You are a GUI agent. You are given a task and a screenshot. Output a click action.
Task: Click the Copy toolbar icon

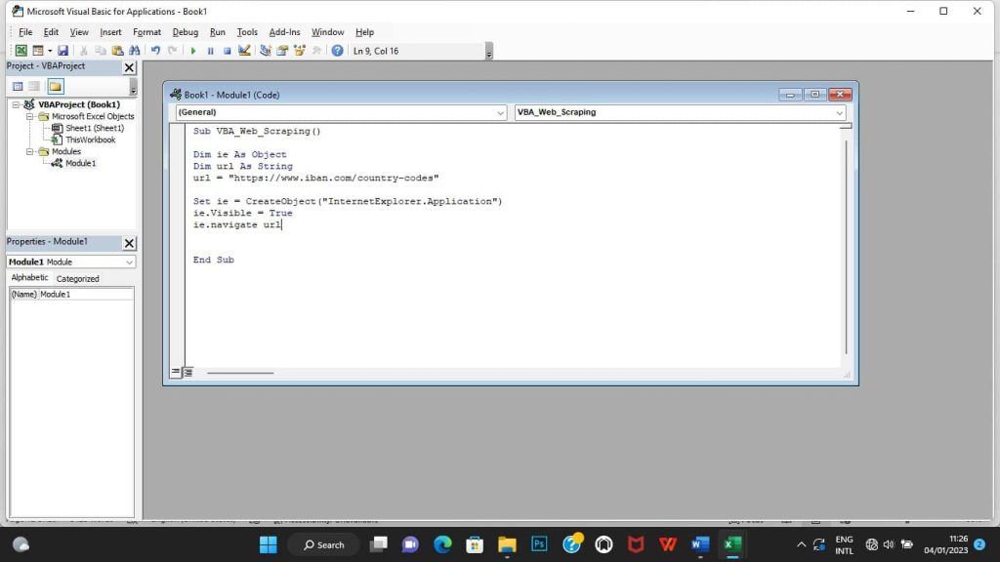point(101,51)
